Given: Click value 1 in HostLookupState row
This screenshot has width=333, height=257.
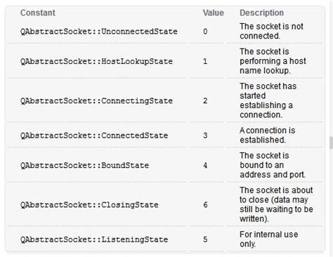Looking at the screenshot, I should [x=205, y=61].
